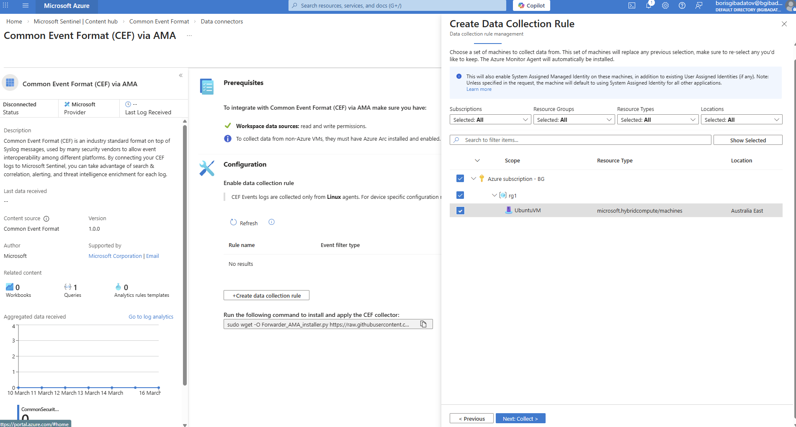Navigate to Microsoft Sentinel Content hub breadcrumb
796x427 pixels.
(x=75, y=21)
